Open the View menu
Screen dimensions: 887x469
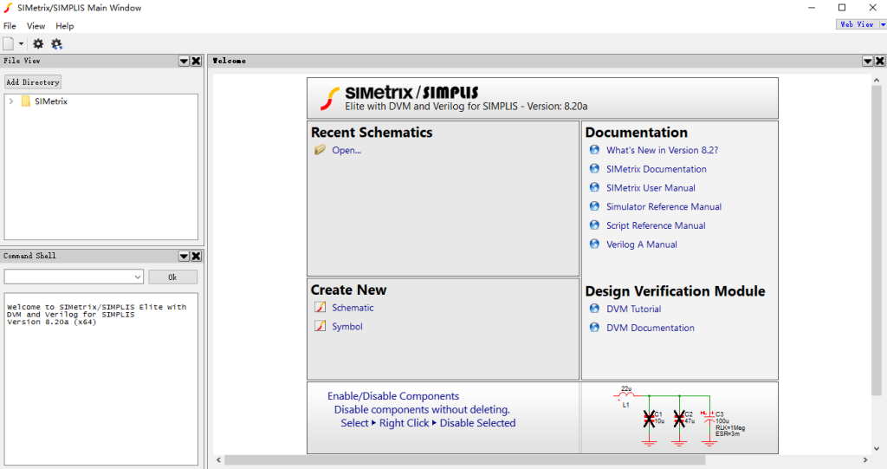[x=36, y=26]
